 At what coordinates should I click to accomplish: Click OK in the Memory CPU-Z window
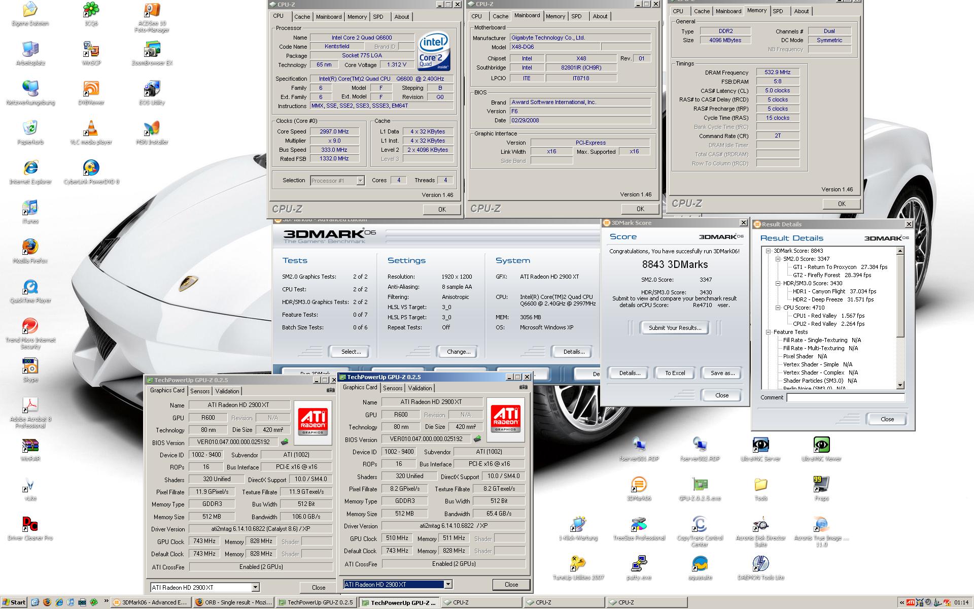click(842, 204)
